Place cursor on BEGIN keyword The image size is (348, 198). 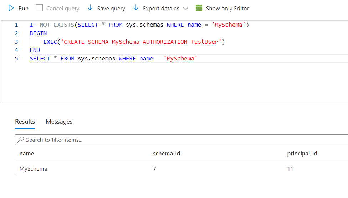[x=38, y=33]
